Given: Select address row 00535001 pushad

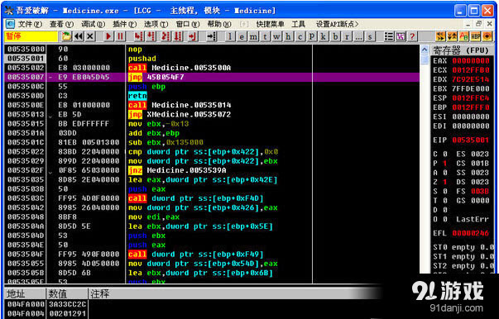Looking at the screenshot, I should click(x=212, y=59).
